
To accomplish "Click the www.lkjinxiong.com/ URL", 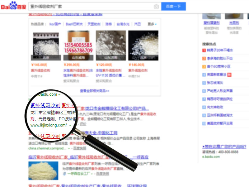I will tap(49, 125).
